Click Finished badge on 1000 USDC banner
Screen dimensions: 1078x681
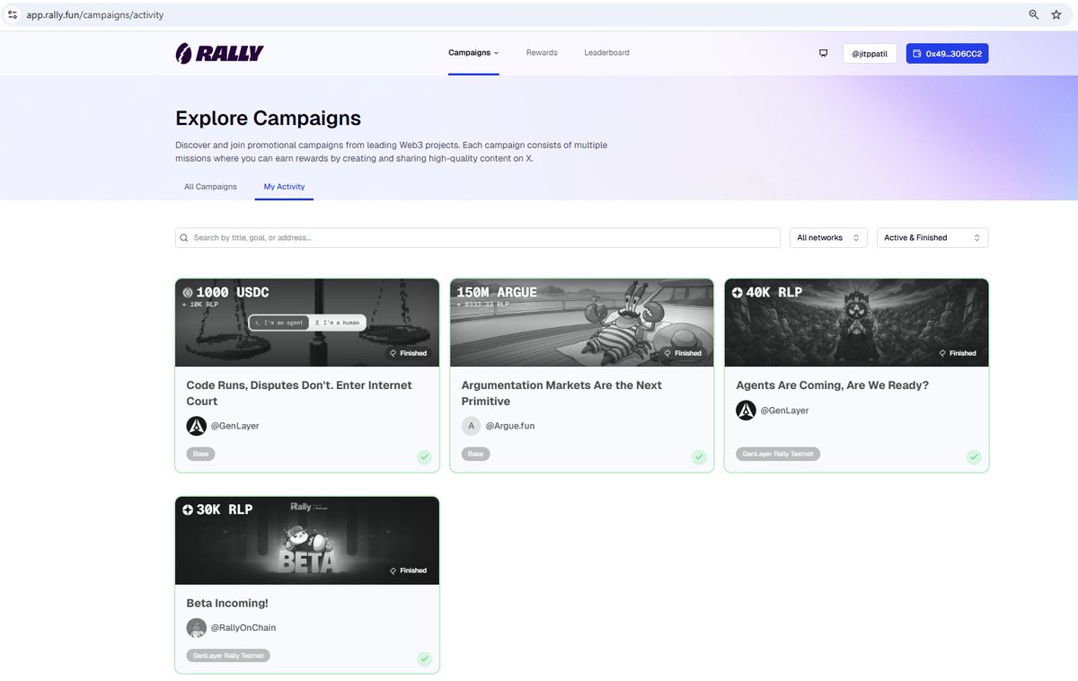pos(408,353)
